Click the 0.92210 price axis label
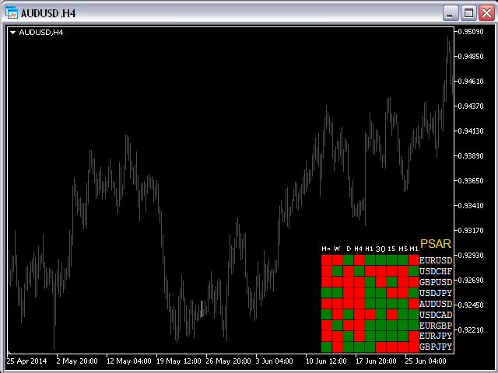This screenshot has width=498, height=373. [471, 330]
